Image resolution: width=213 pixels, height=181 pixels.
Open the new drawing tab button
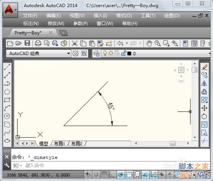click(63, 33)
